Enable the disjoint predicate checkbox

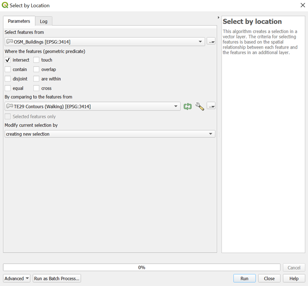7,79
